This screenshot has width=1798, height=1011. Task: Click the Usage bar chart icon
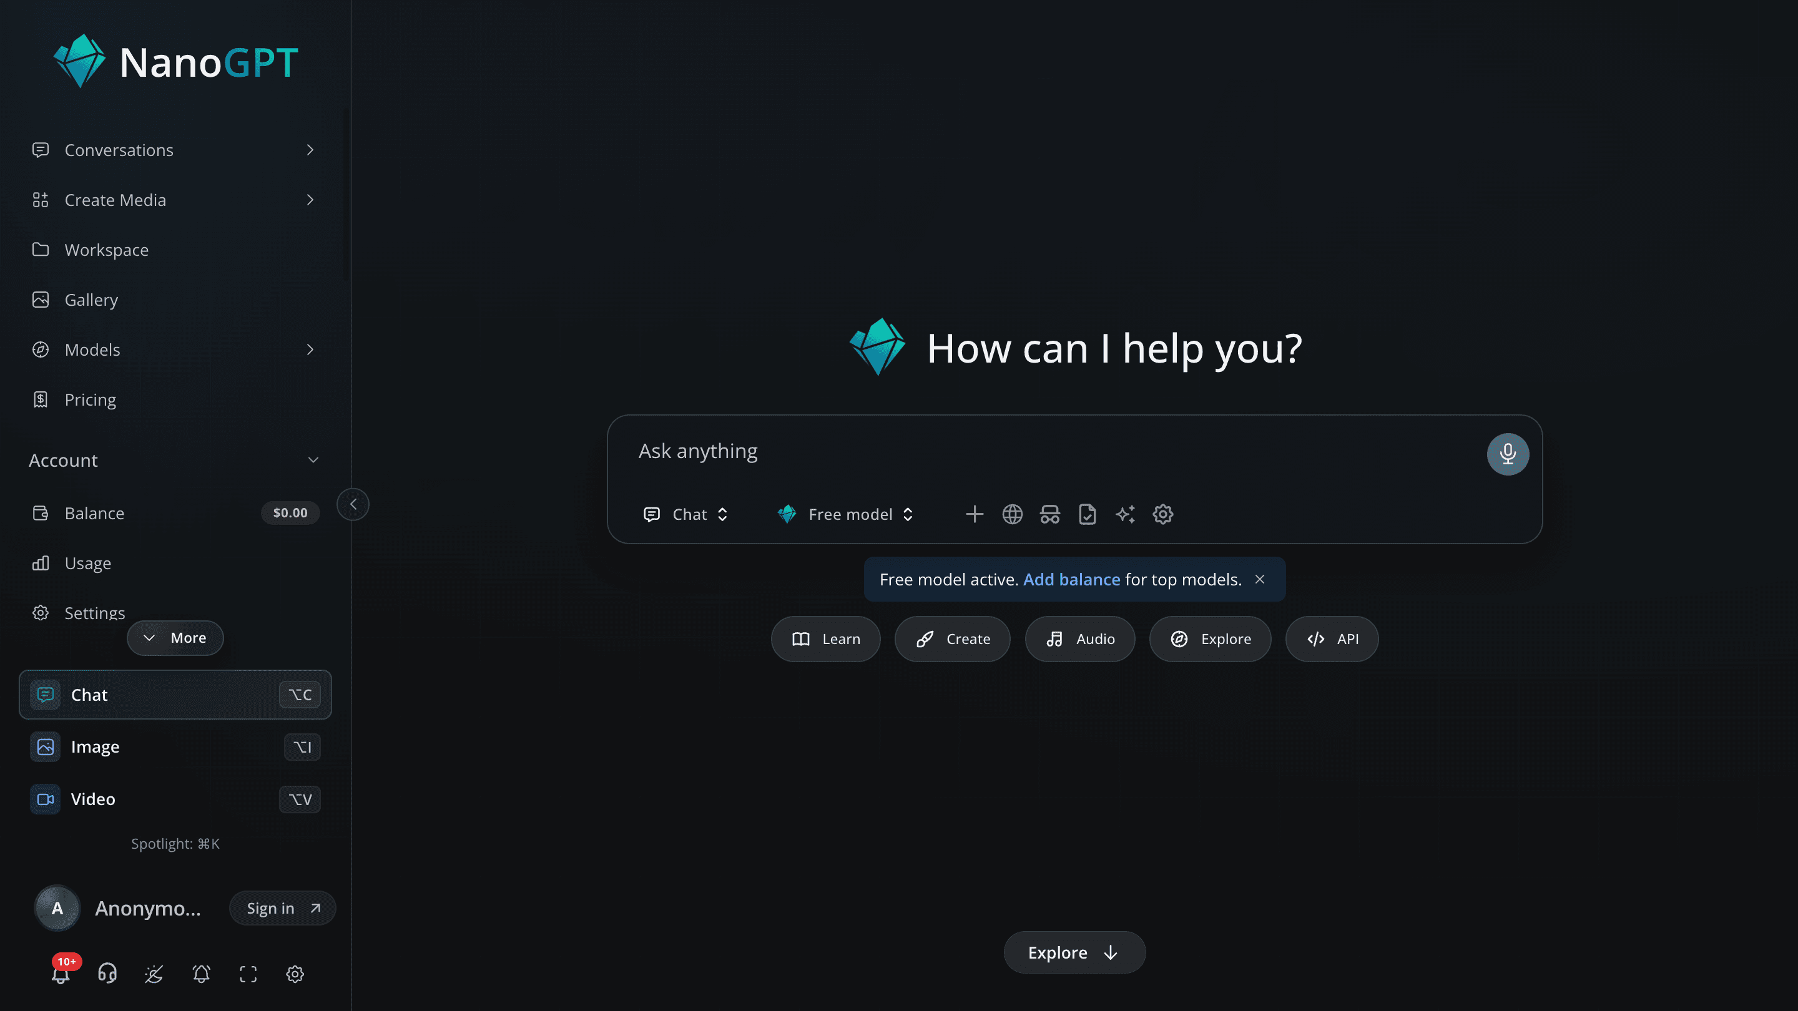click(41, 562)
